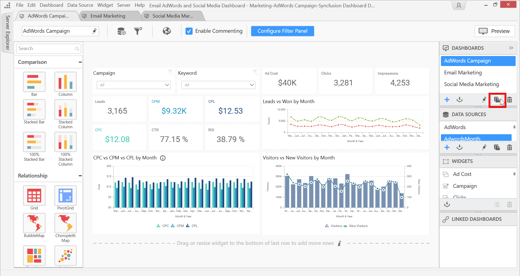The image size is (520, 276).
Task: Add a new dashboard with plus icon
Action: click(x=447, y=100)
